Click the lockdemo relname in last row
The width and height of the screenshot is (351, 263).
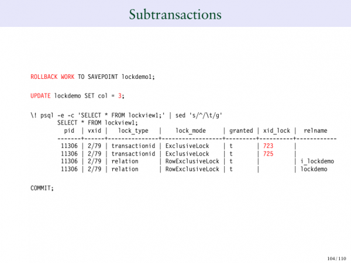pyautogui.click(x=314, y=169)
